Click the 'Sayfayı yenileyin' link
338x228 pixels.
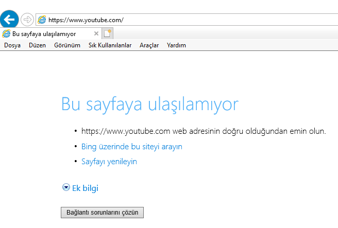point(109,162)
